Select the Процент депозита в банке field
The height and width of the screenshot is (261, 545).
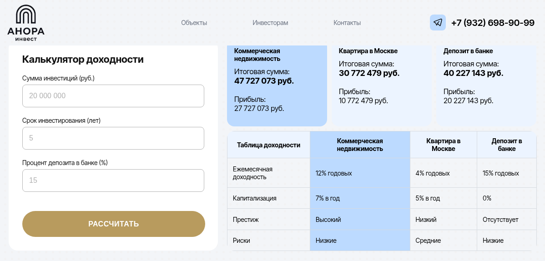pyautogui.click(x=113, y=181)
